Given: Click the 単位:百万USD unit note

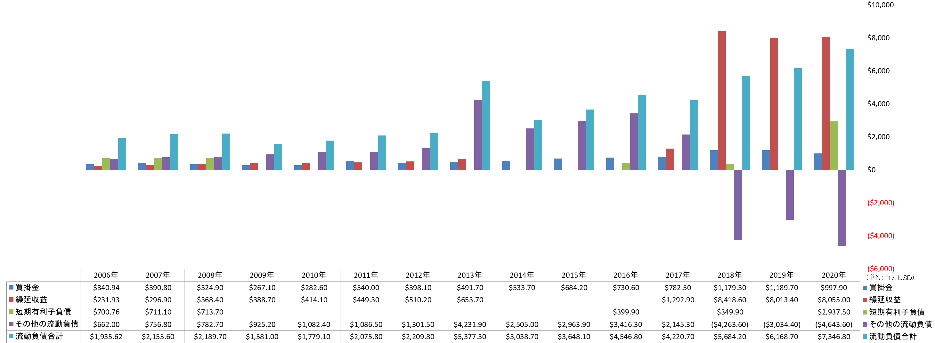Looking at the screenshot, I should coord(890,278).
